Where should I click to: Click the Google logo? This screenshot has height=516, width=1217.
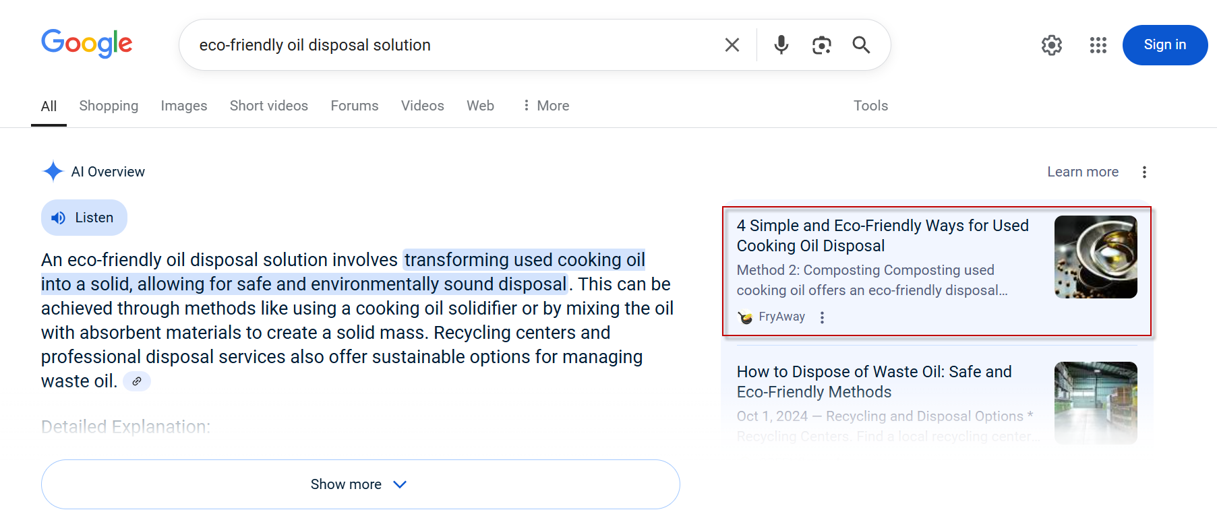pos(87,44)
